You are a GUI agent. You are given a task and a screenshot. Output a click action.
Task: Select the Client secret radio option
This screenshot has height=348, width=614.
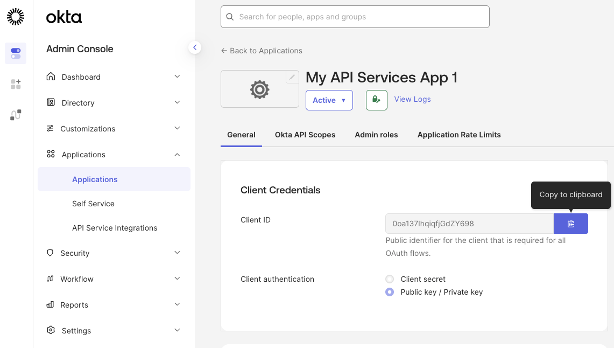tap(390, 279)
